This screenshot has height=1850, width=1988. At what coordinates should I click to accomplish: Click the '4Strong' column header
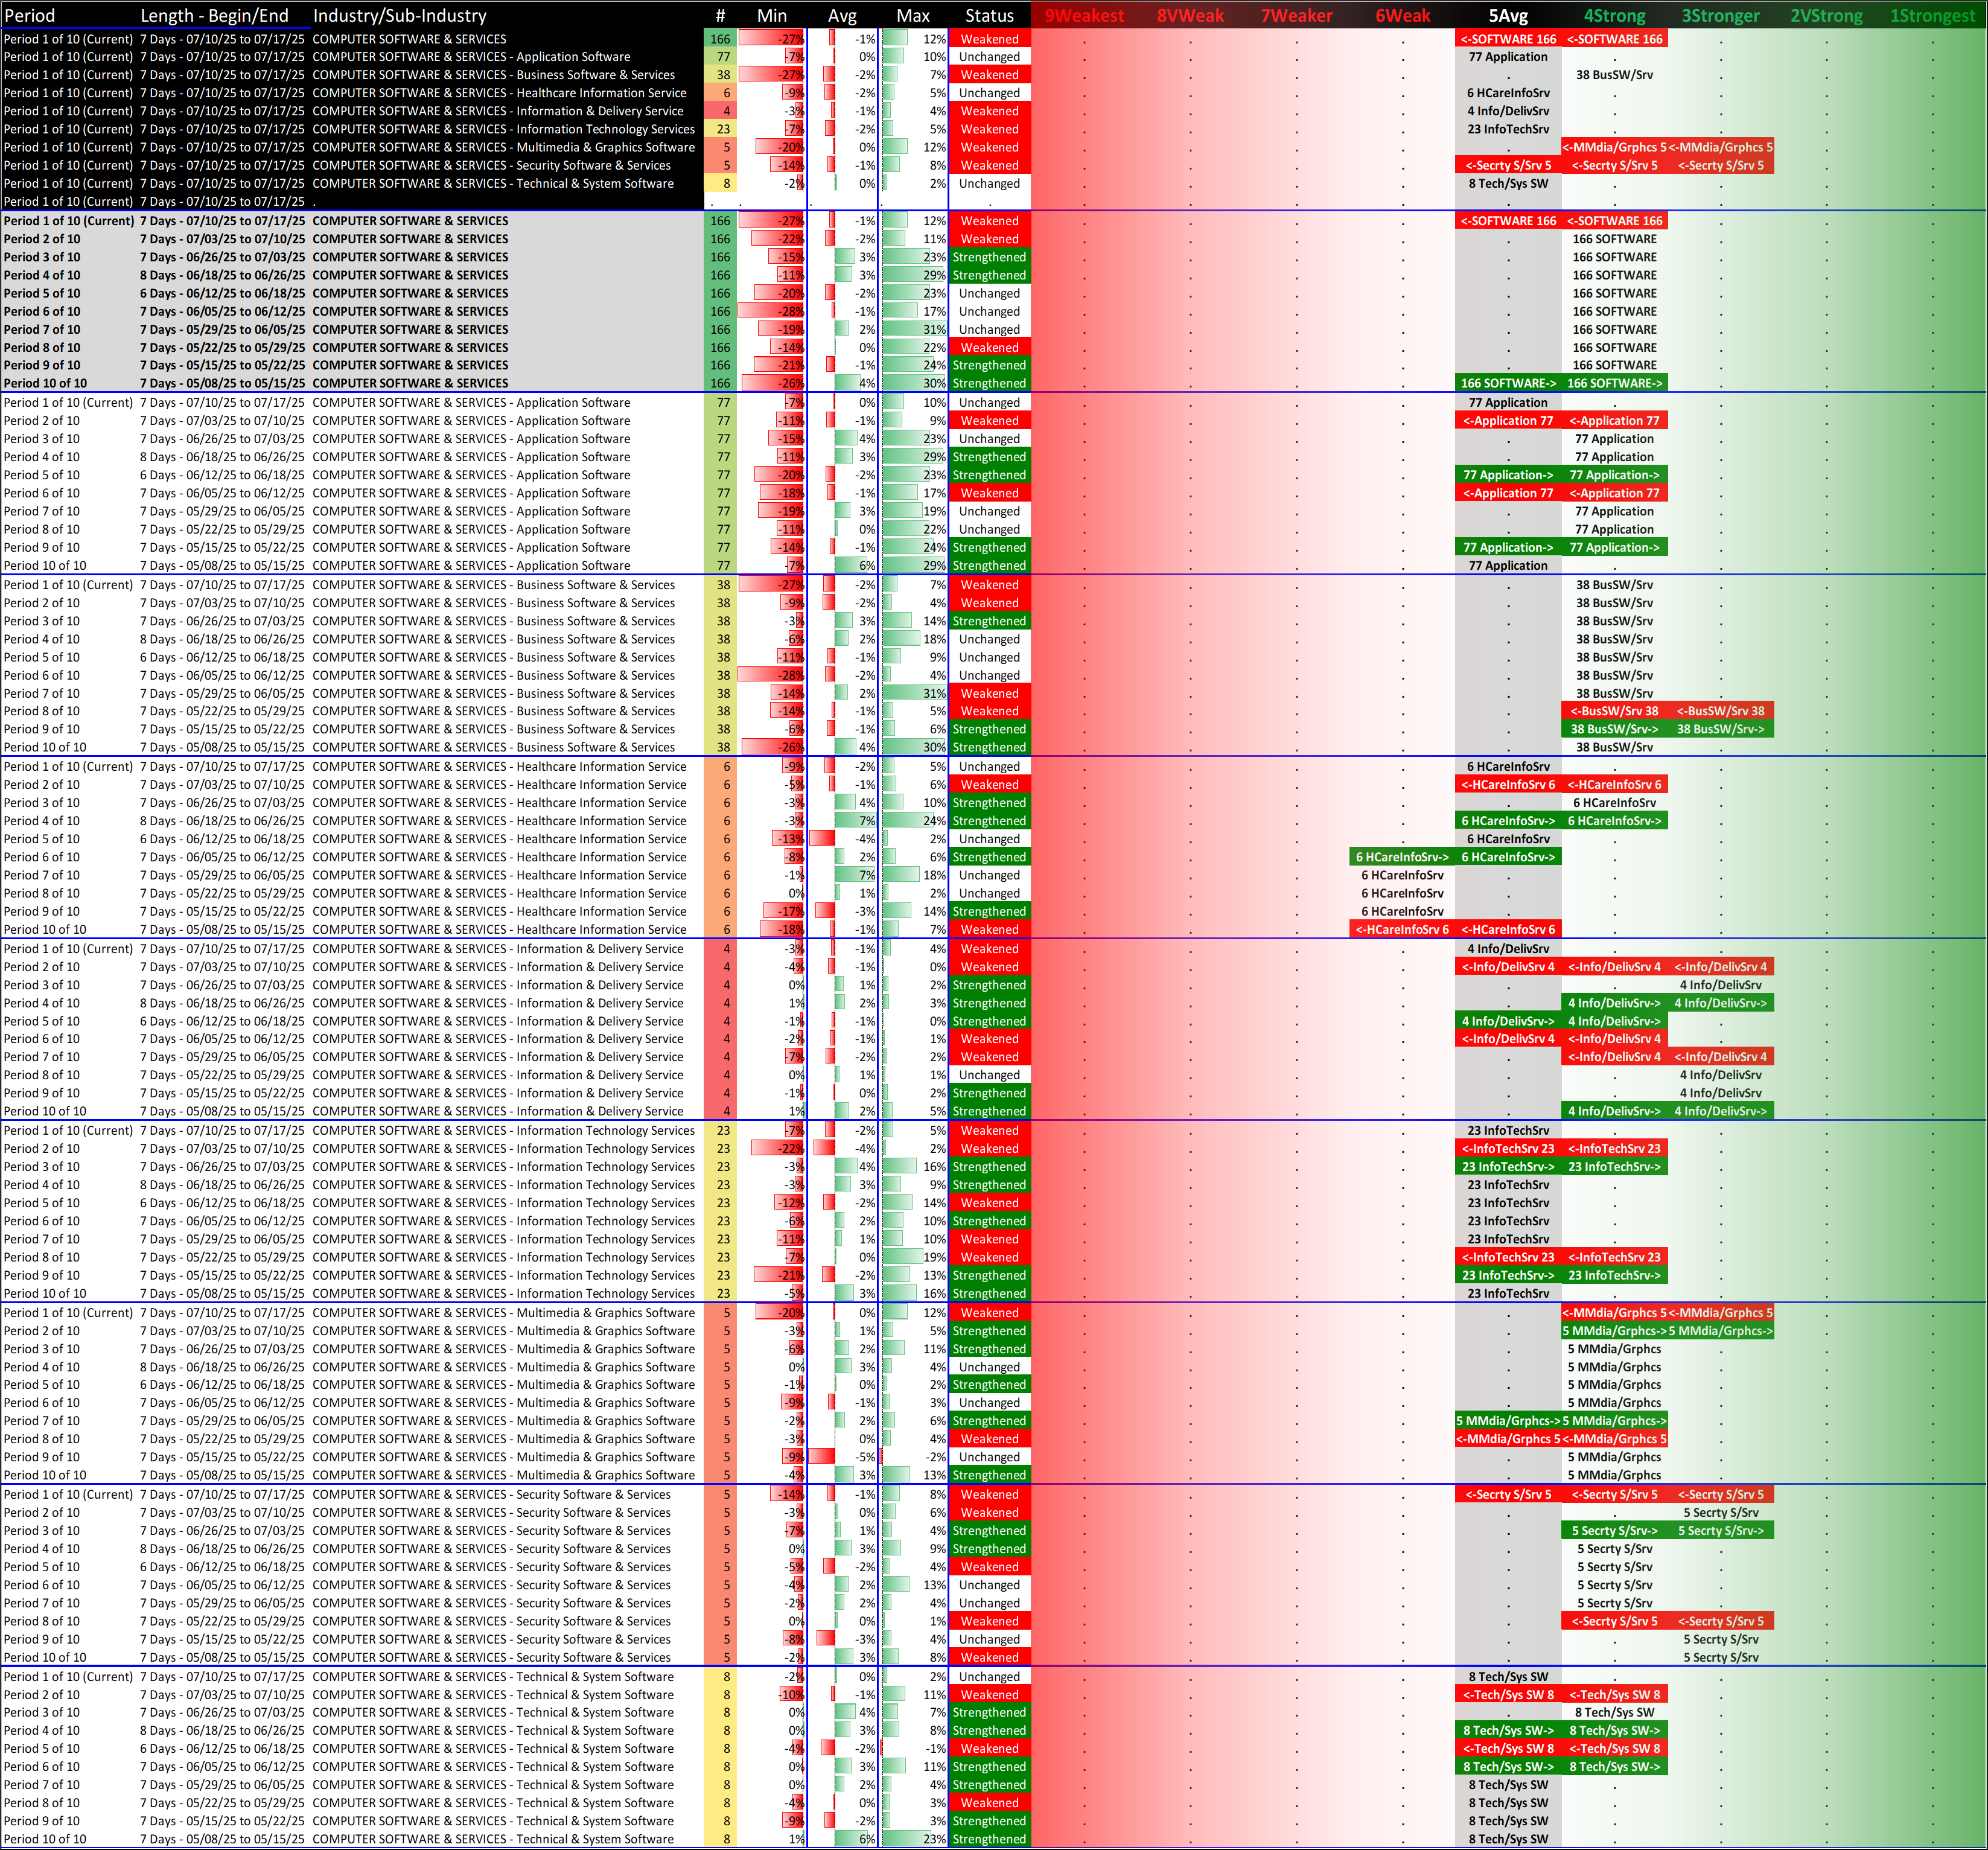click(x=1614, y=15)
